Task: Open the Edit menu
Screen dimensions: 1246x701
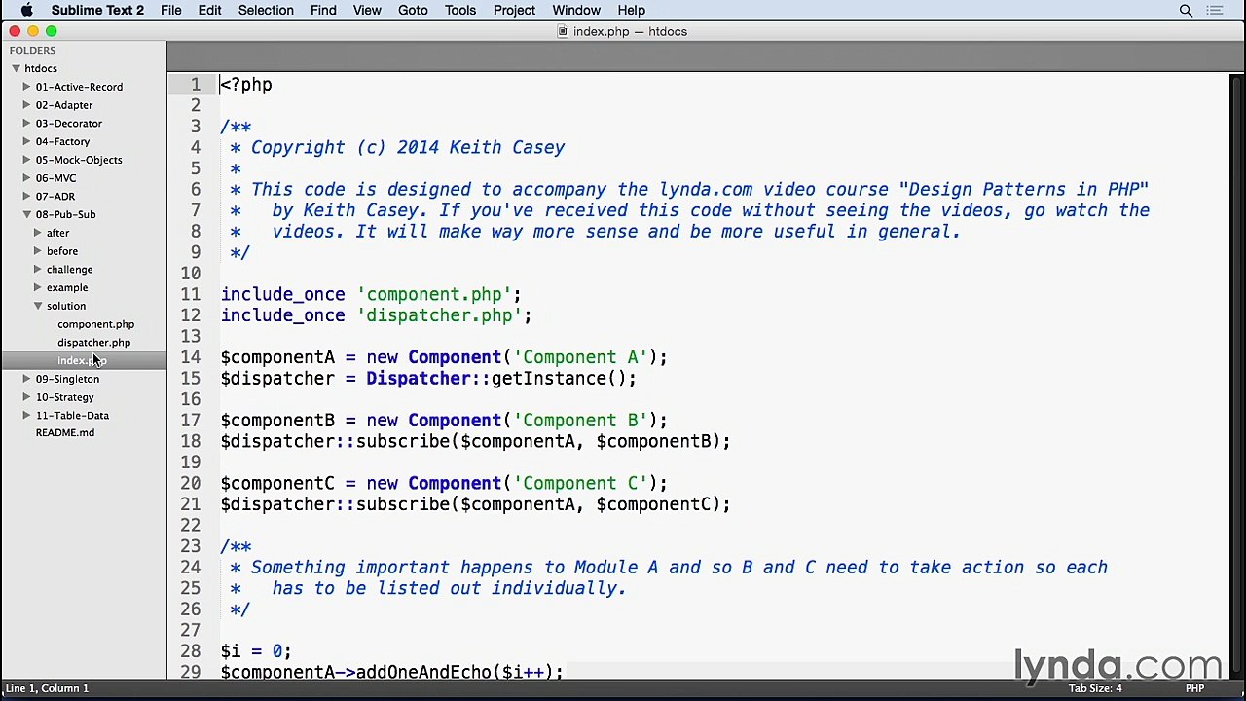Action: click(x=209, y=11)
